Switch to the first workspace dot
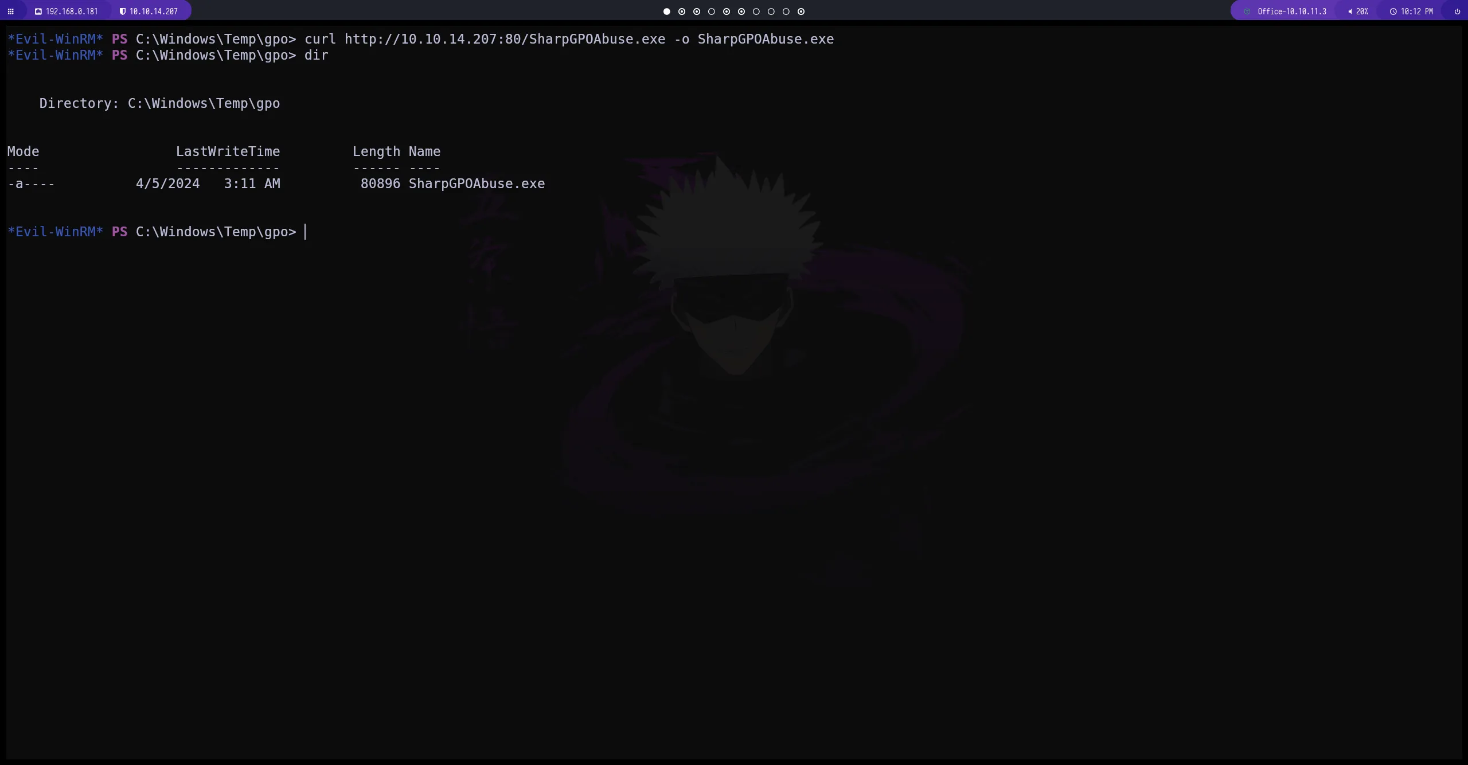The image size is (1468, 765). 666,11
